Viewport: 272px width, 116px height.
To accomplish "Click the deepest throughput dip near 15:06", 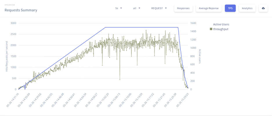I will click(x=120, y=79).
